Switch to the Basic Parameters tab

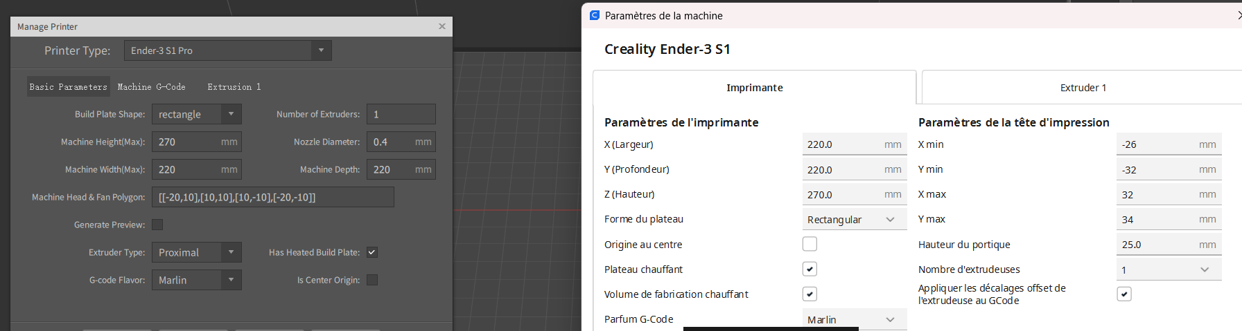click(x=68, y=86)
